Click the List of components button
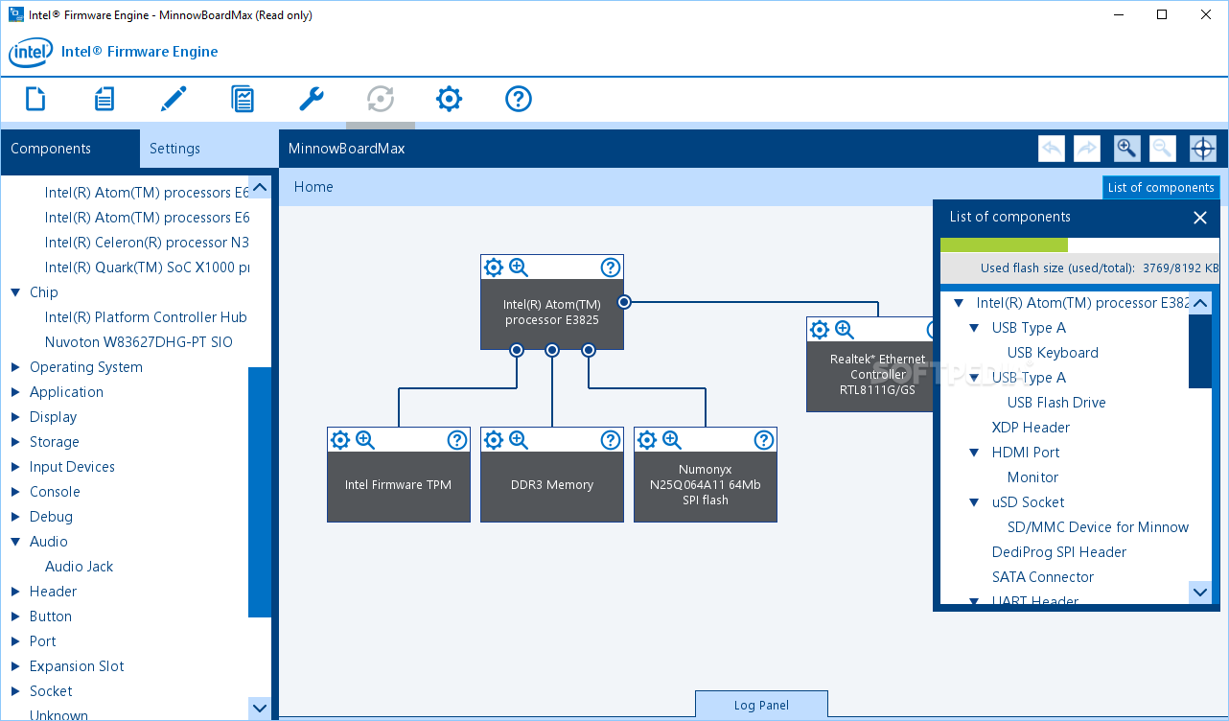 (1161, 188)
